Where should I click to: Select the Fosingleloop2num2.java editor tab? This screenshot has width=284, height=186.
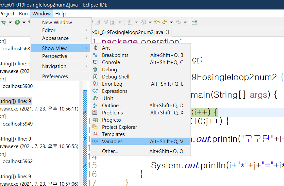[127, 32]
